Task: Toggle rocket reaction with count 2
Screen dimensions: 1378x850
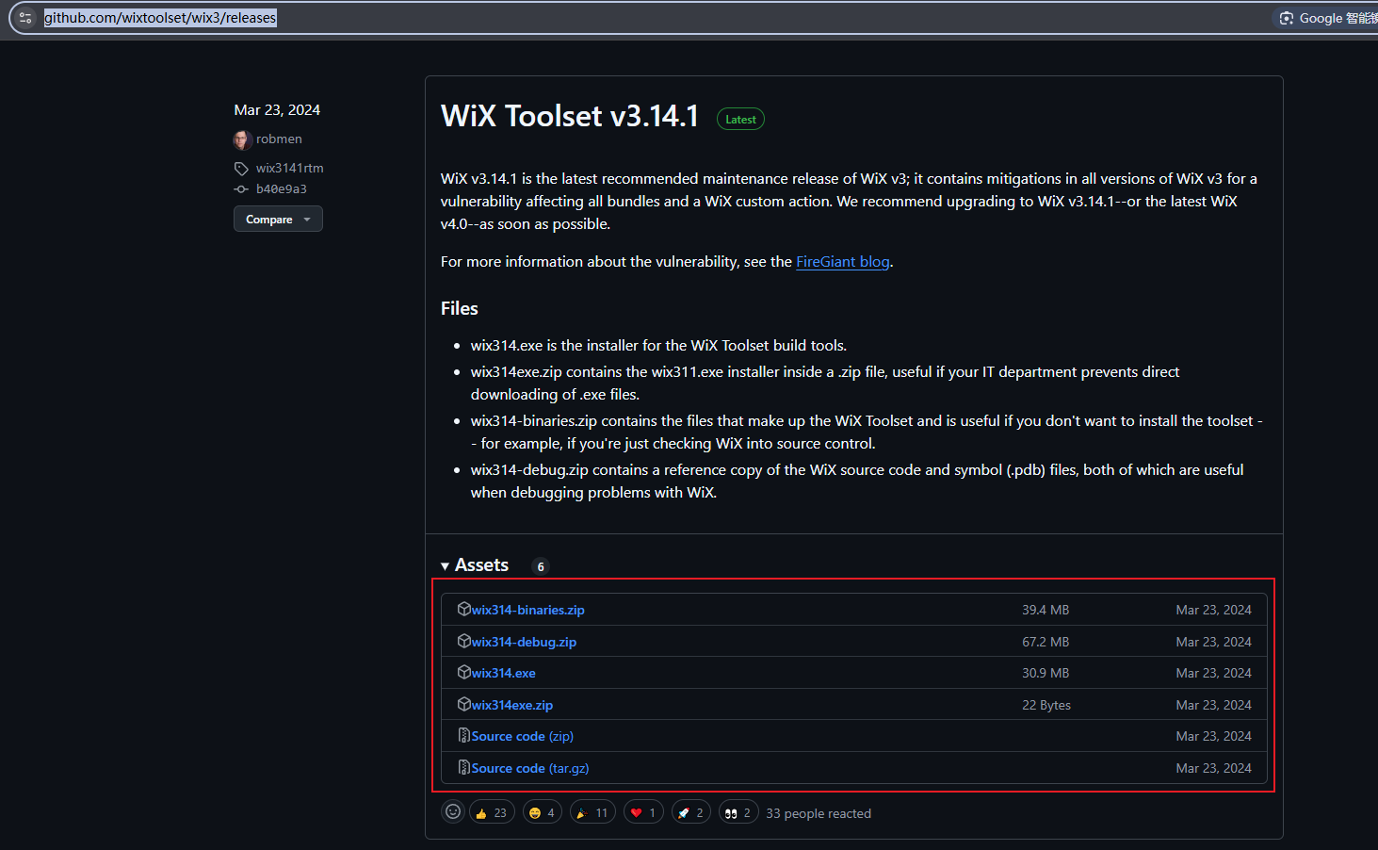Action: pos(690,812)
